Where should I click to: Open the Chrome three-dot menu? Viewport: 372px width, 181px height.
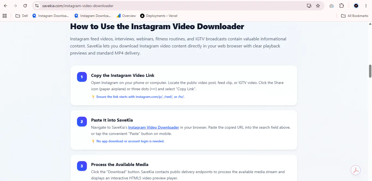click(366, 6)
